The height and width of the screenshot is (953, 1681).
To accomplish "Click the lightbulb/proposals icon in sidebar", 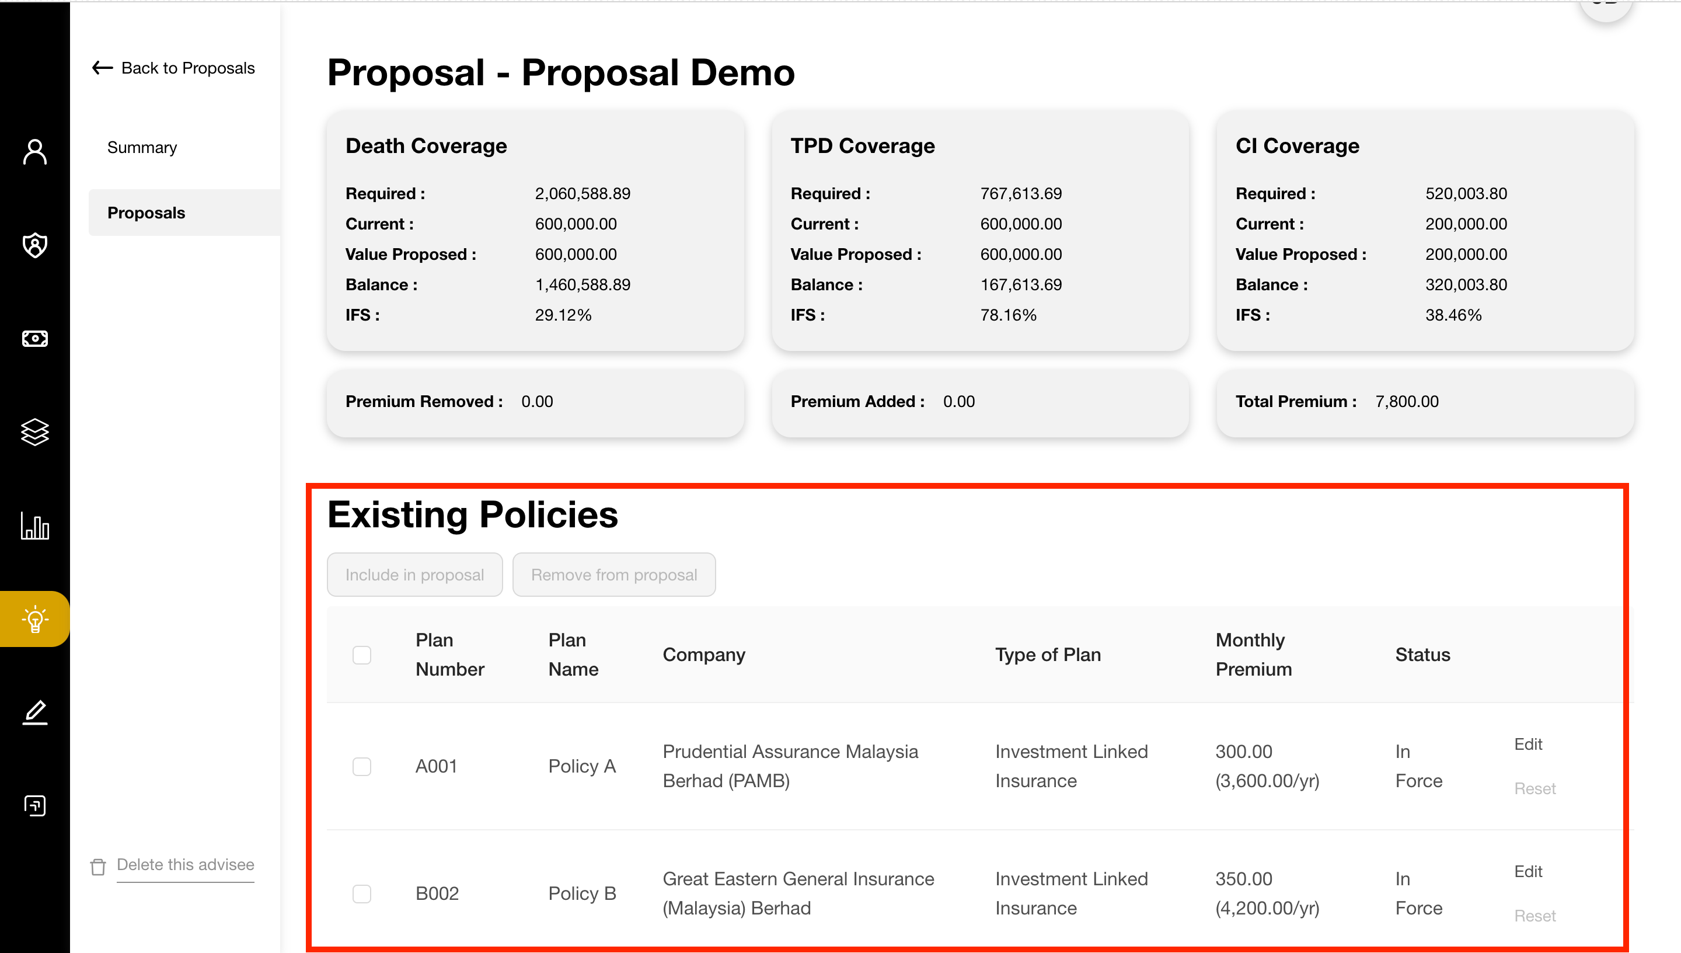I will click(34, 618).
